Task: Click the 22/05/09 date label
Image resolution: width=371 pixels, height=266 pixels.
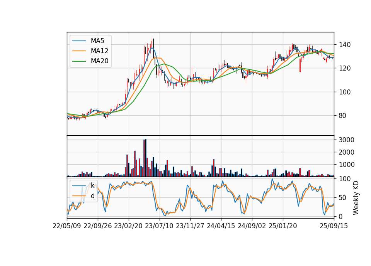Action: (67, 226)
